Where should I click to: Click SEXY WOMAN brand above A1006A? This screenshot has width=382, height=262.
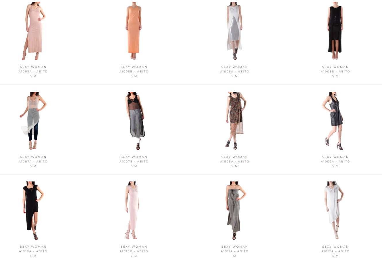[x=235, y=67]
